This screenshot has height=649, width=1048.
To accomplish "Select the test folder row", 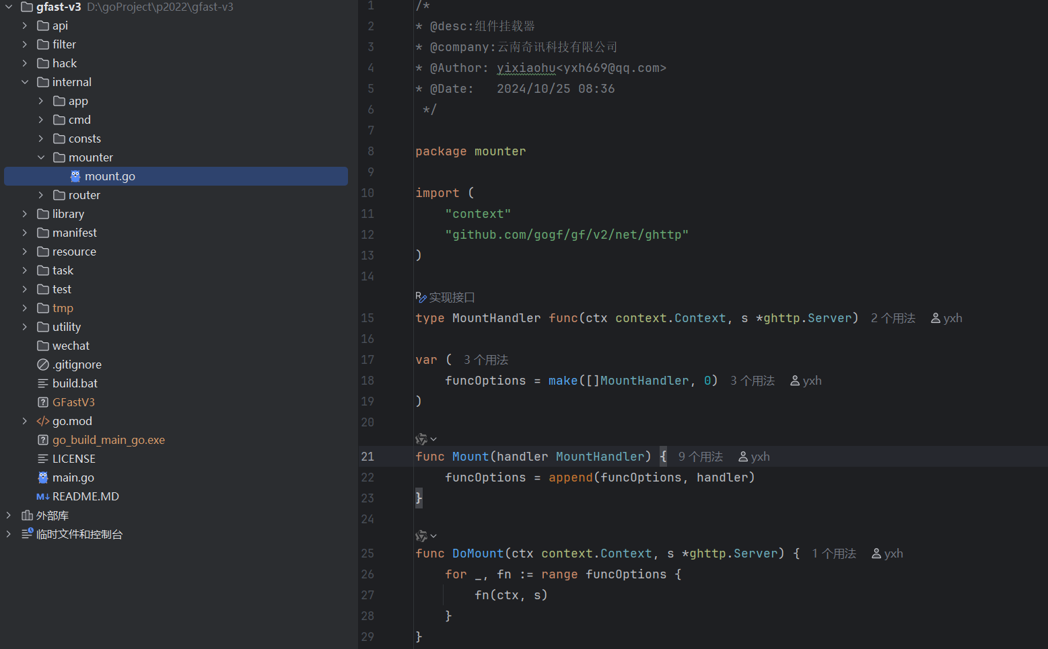I will 176,289.
